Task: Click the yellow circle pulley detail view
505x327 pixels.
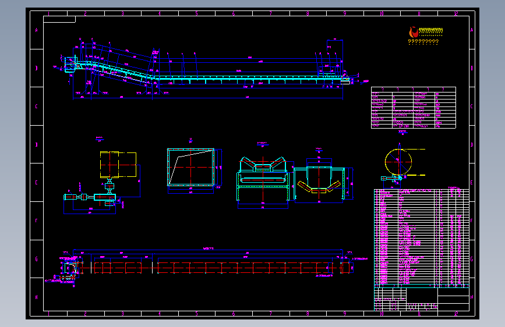Action: [x=399, y=162]
